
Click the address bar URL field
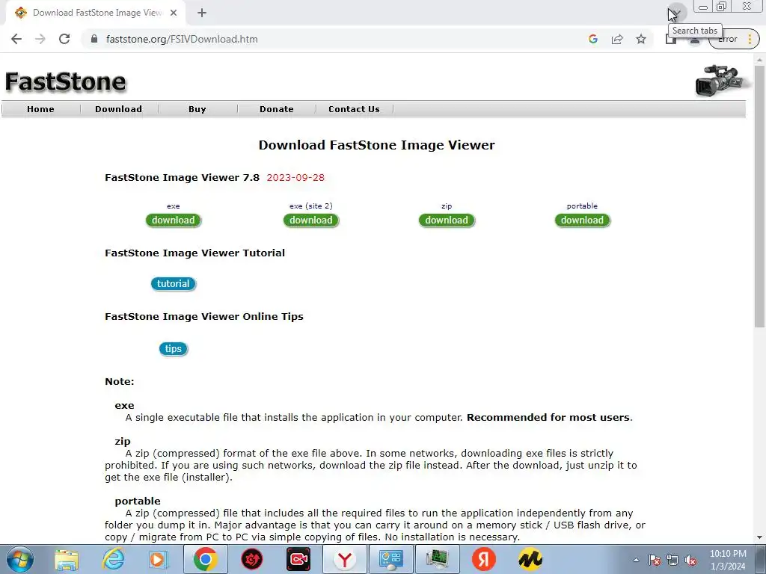pyautogui.click(x=337, y=39)
